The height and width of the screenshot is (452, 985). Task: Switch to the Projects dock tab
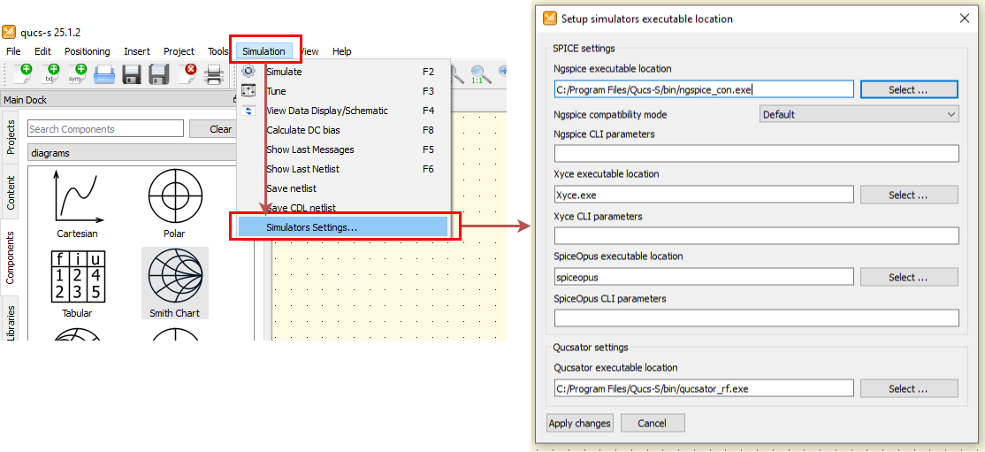click(10, 137)
